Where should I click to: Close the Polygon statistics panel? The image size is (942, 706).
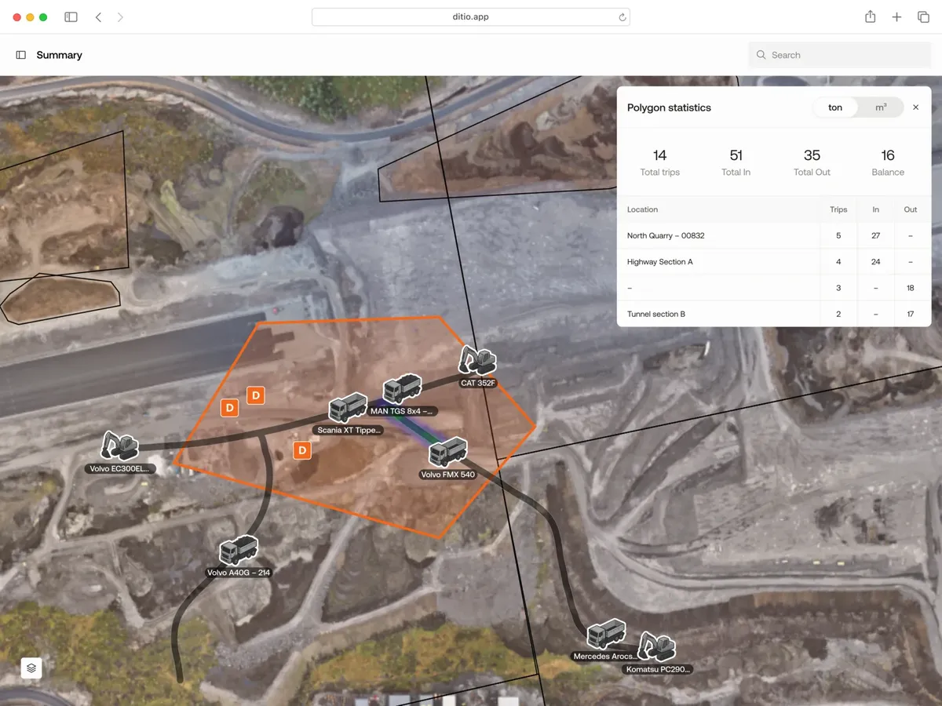click(915, 107)
